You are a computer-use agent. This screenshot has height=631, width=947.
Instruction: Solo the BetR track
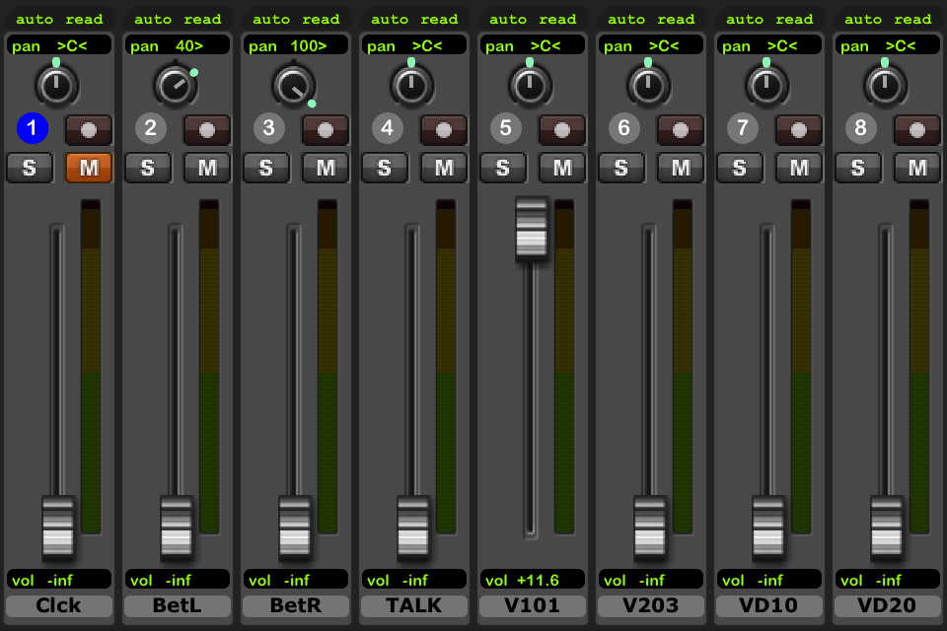click(266, 168)
